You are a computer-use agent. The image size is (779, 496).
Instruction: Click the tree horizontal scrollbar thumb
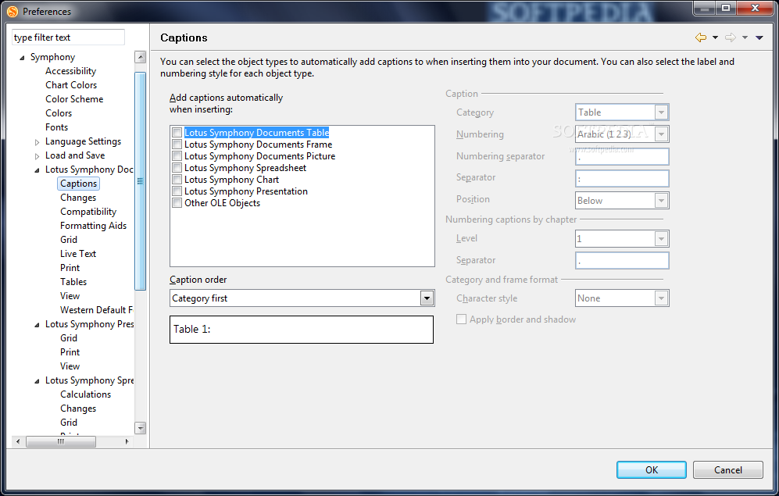61,441
